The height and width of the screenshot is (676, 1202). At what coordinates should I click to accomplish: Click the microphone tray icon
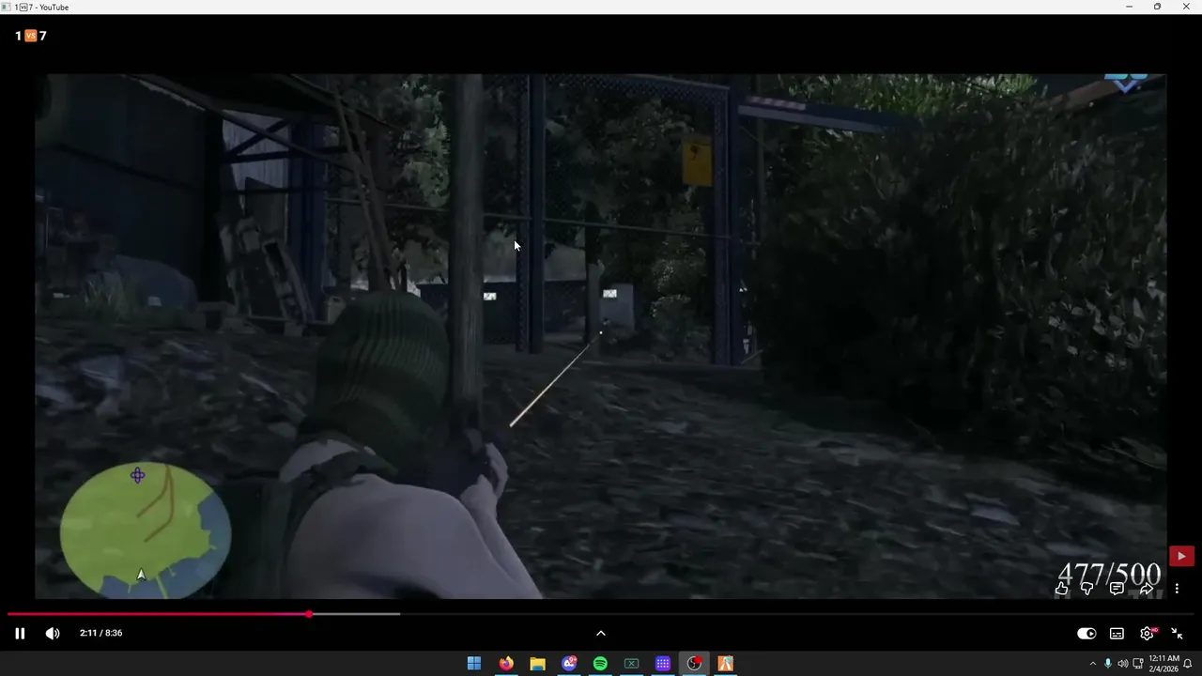(x=1108, y=664)
